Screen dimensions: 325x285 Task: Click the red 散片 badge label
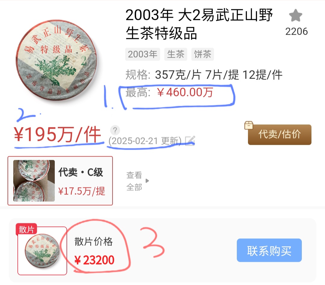(x=26, y=229)
